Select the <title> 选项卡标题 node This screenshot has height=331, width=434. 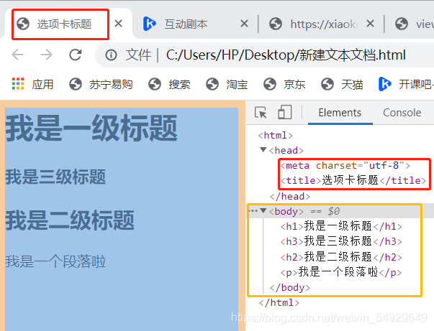(353, 180)
